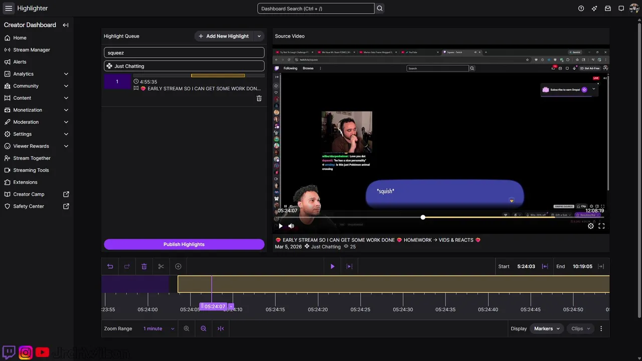Screen dimensions: 642x361
Task: Open the source video settings gear
Action: (591, 226)
